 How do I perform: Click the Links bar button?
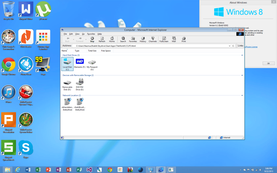(x=240, y=45)
